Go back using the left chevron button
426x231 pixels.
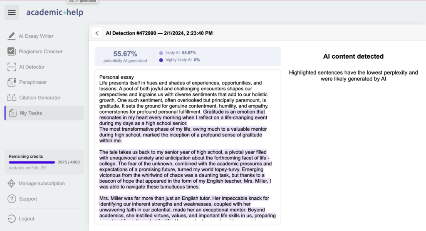[97, 33]
